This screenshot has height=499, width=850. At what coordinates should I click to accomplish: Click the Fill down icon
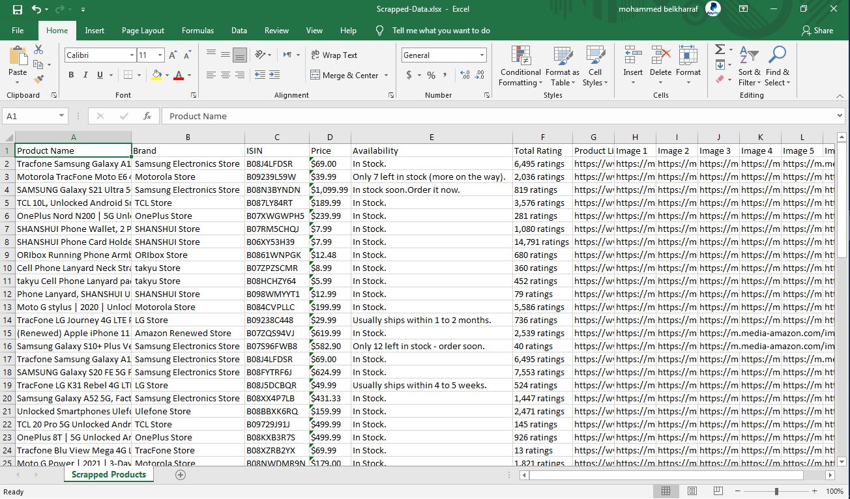(x=720, y=64)
